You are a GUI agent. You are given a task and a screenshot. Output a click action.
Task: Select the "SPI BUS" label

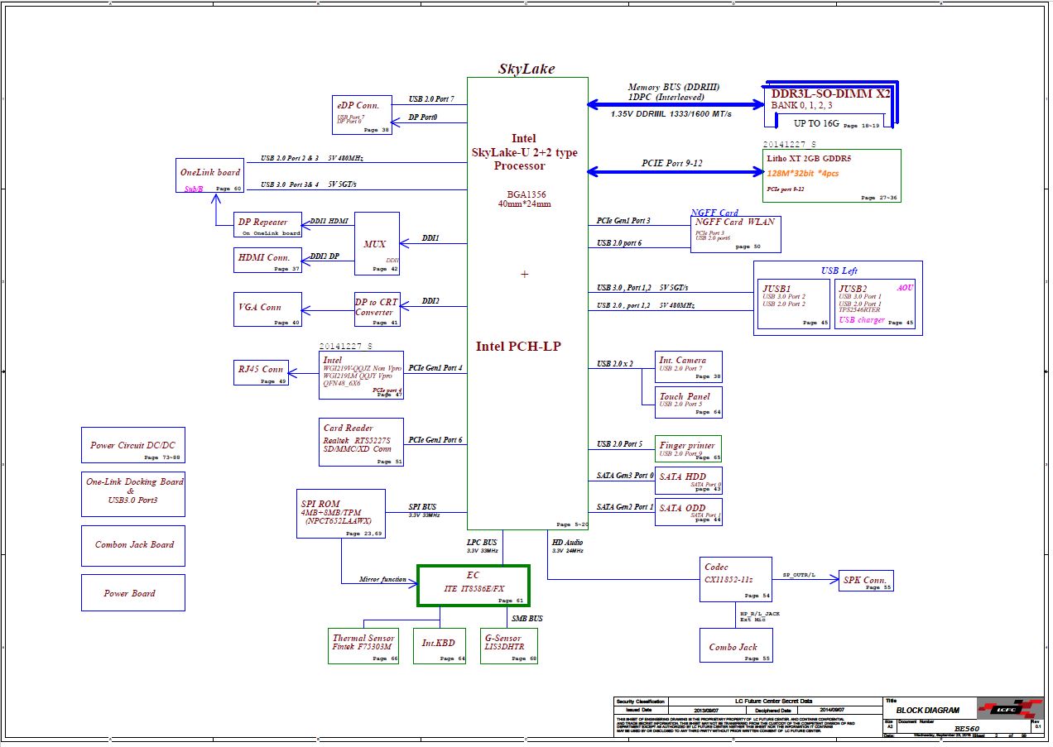(423, 506)
